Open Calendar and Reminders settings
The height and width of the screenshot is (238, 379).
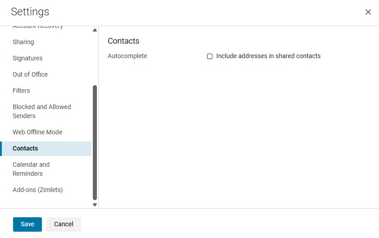pos(31,169)
